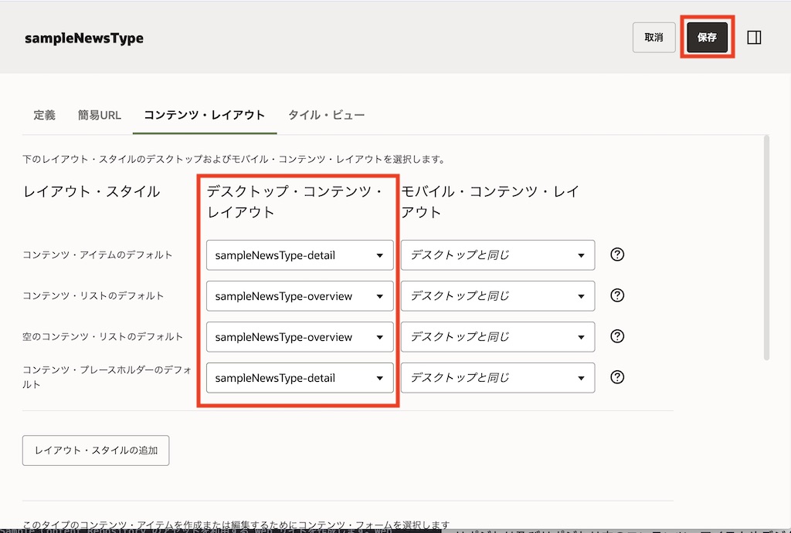Open desktop layout dropdown for コンテンツ・アイテムのデフォルト
Image resolution: width=791 pixels, height=533 pixels.
pos(300,255)
